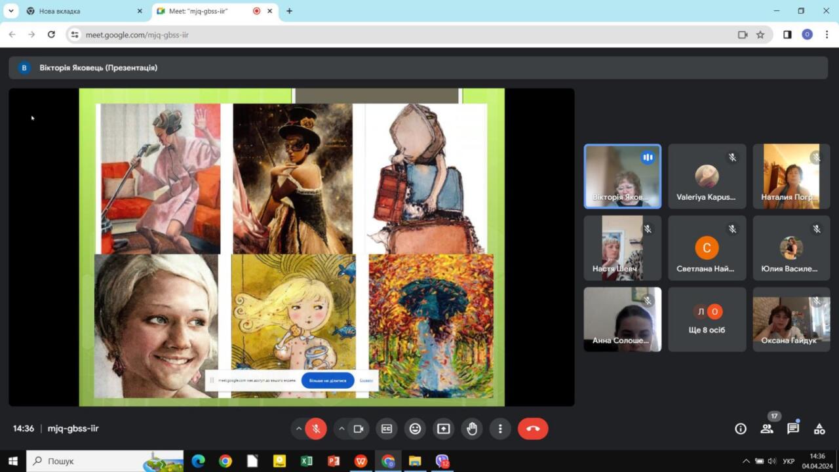This screenshot has height=472, width=839.
Task: Open the more options three-dot menu
Action: click(x=500, y=429)
